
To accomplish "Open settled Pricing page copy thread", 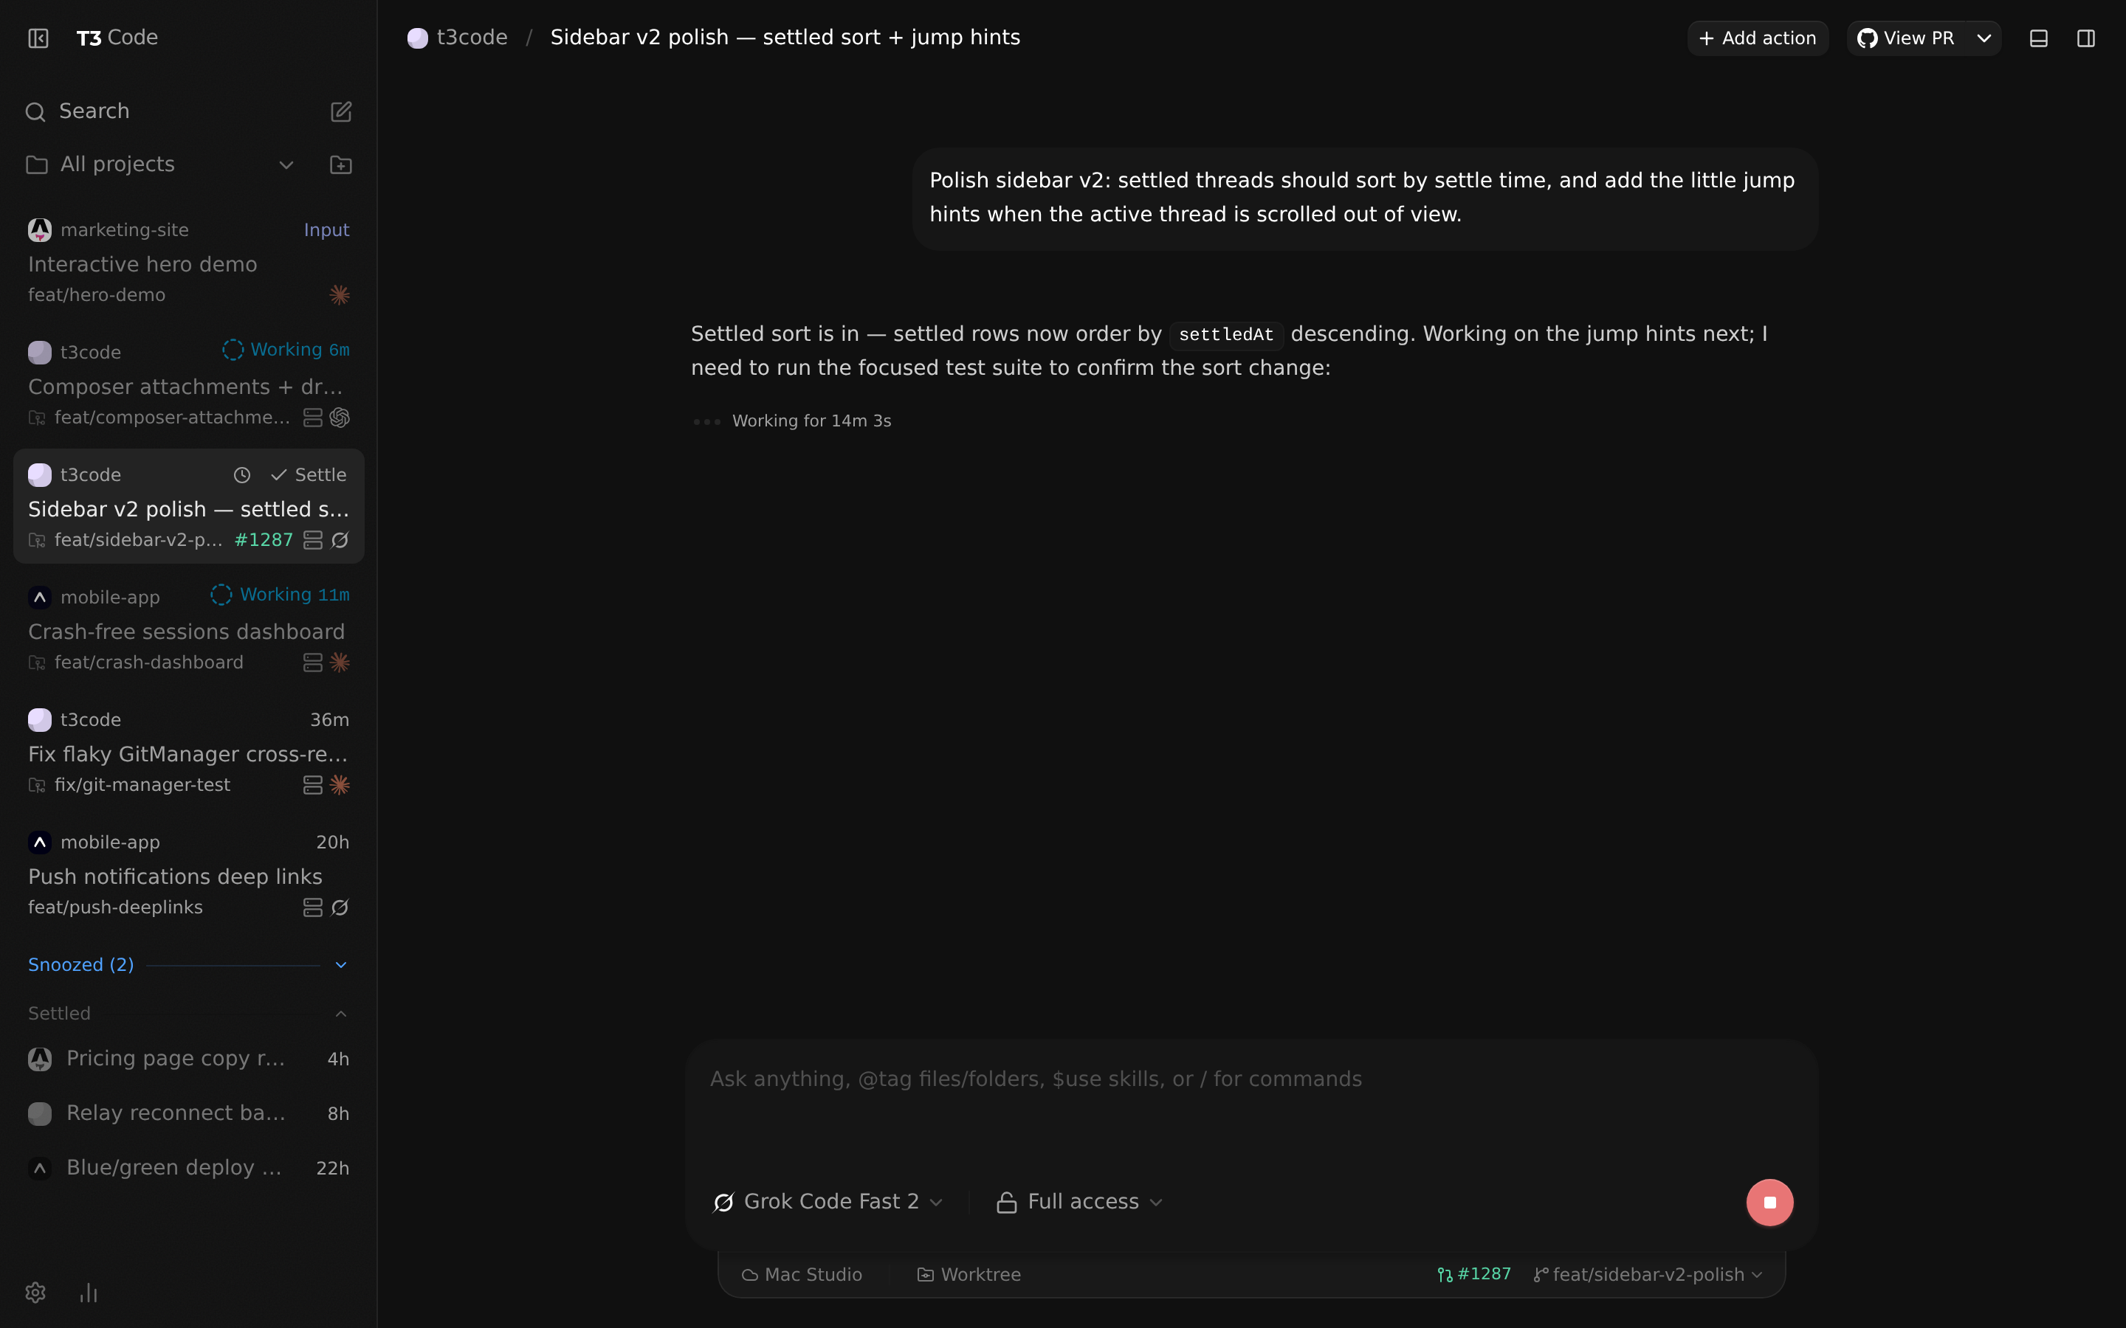I will (189, 1059).
